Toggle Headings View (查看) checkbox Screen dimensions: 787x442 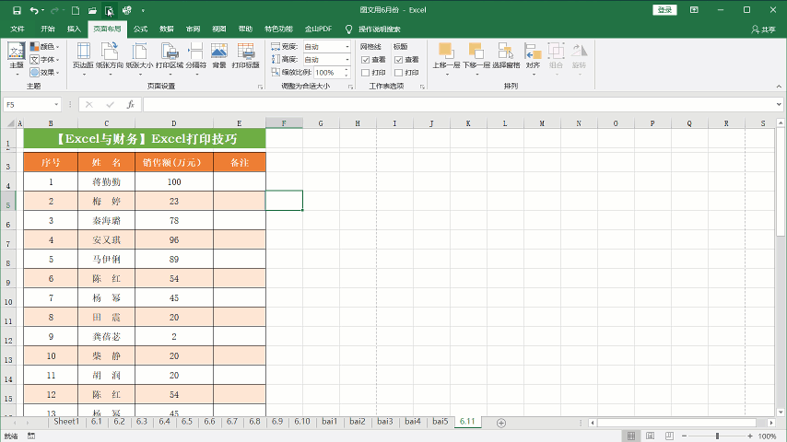[x=398, y=60]
